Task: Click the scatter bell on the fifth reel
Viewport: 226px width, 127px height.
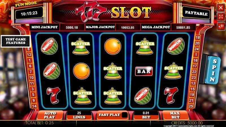Action: click(173, 71)
